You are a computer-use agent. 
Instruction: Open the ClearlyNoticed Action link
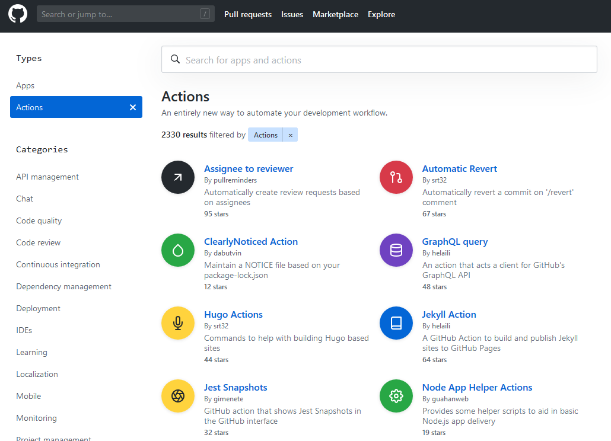point(251,241)
